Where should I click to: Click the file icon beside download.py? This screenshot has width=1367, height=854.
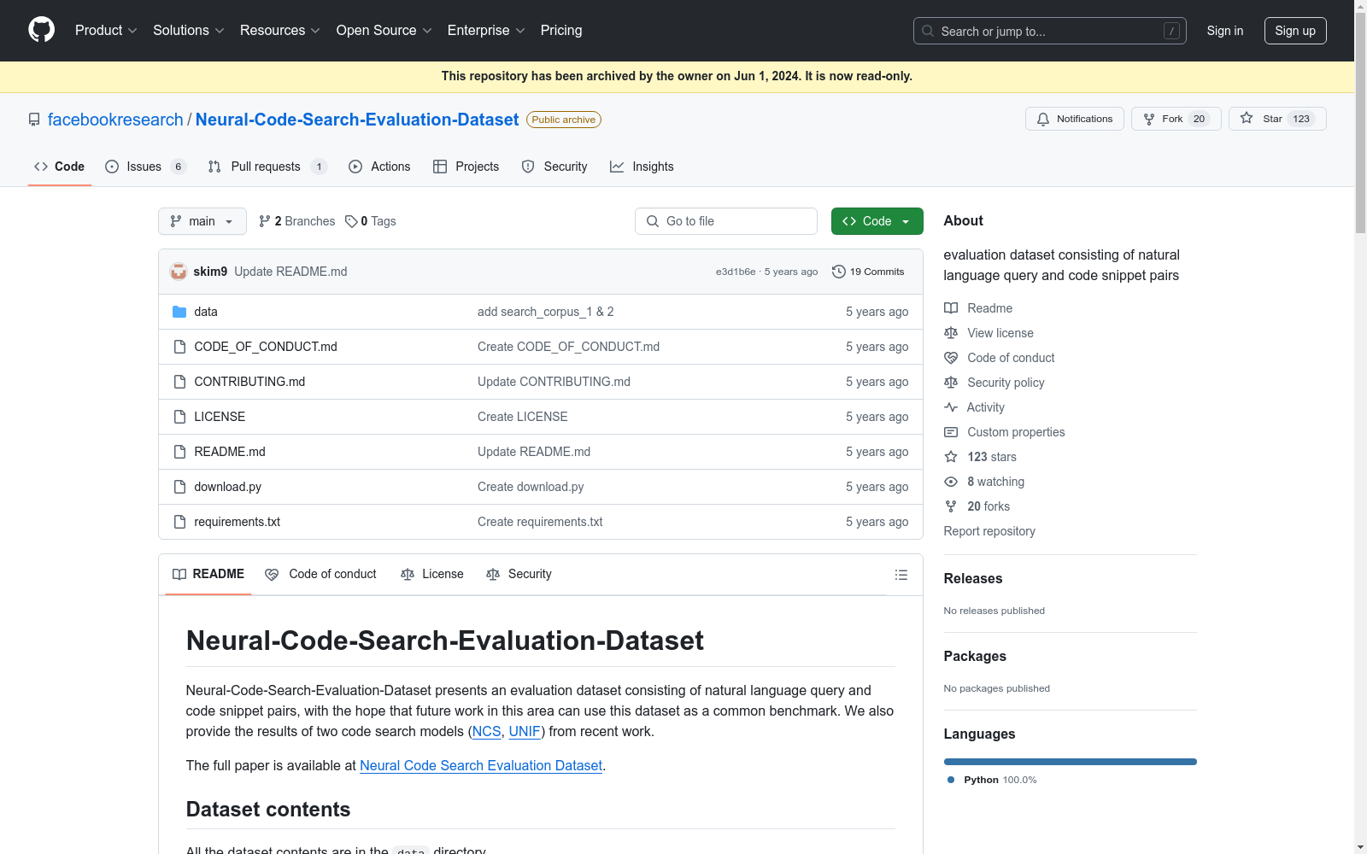[x=179, y=487]
